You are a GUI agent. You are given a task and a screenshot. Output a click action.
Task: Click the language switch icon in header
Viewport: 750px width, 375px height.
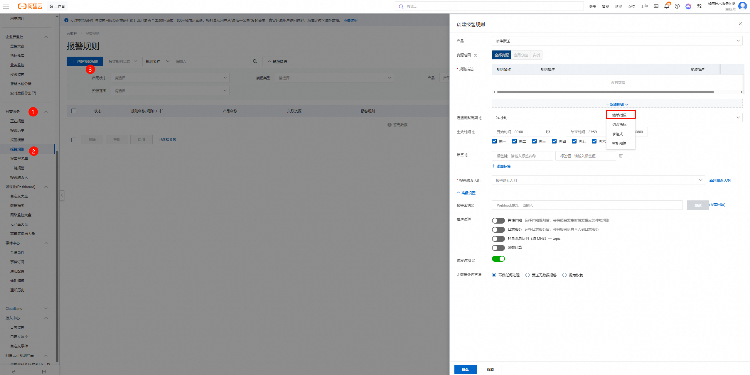pos(700,6)
